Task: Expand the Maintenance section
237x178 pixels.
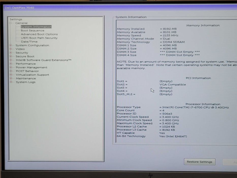Action: (x=11, y=78)
